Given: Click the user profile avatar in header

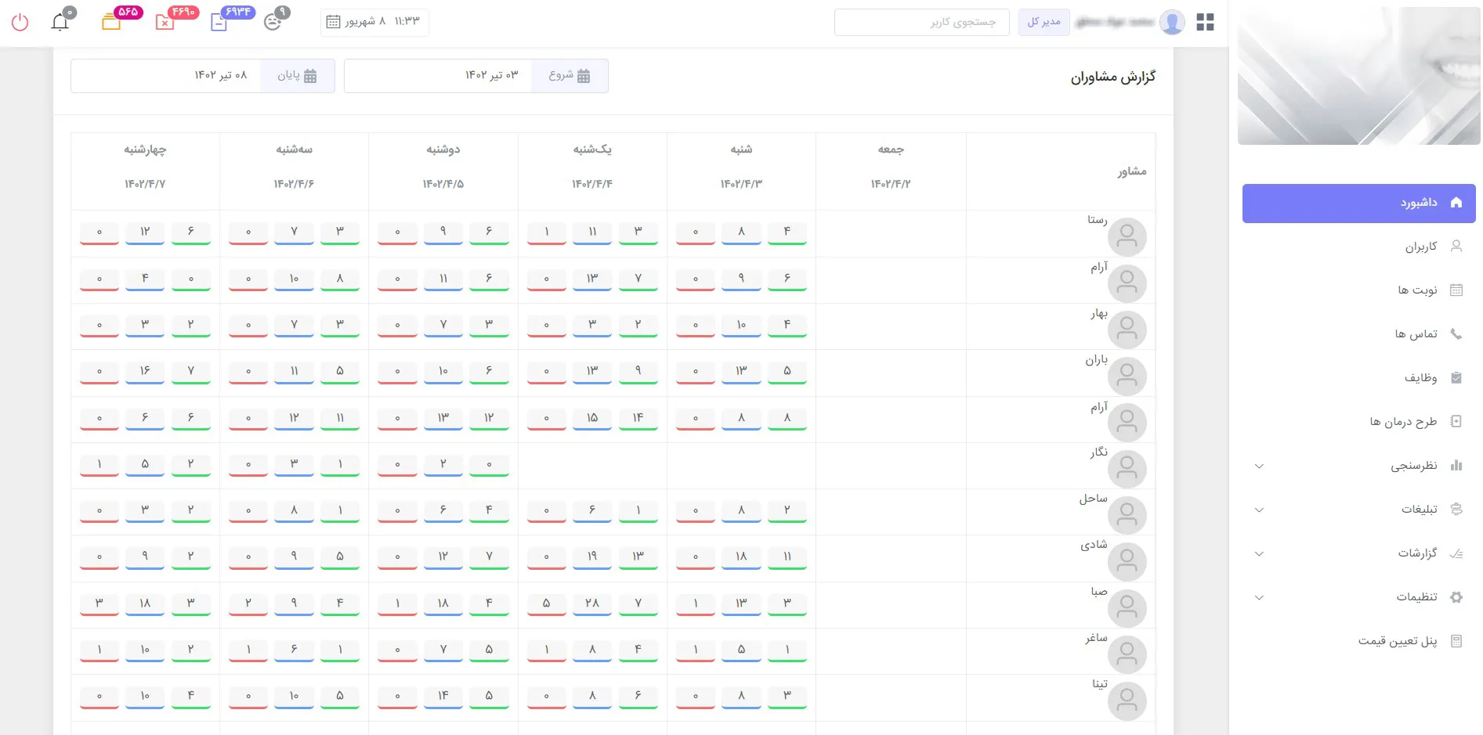Looking at the screenshot, I should coord(1172,23).
